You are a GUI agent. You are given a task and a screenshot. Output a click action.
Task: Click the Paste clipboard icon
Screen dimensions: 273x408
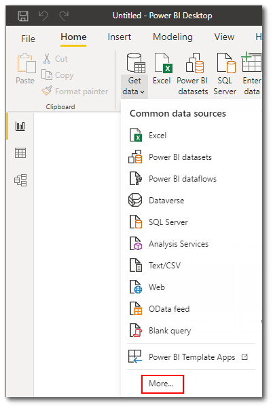coord(26,63)
